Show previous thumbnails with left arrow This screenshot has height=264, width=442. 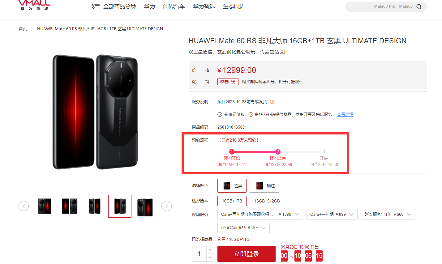(x=24, y=206)
